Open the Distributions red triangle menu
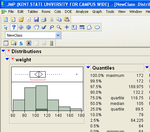The image size is (150, 132). (9, 50)
